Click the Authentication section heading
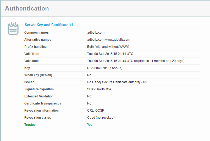The width and height of the screenshot is (210, 141). pyautogui.click(x=27, y=8)
